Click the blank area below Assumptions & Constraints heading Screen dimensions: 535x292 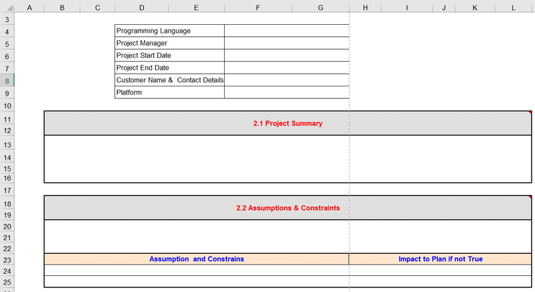(288, 236)
